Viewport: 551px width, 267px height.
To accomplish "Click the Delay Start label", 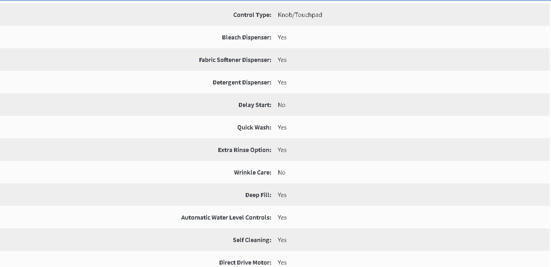I will 255,105.
